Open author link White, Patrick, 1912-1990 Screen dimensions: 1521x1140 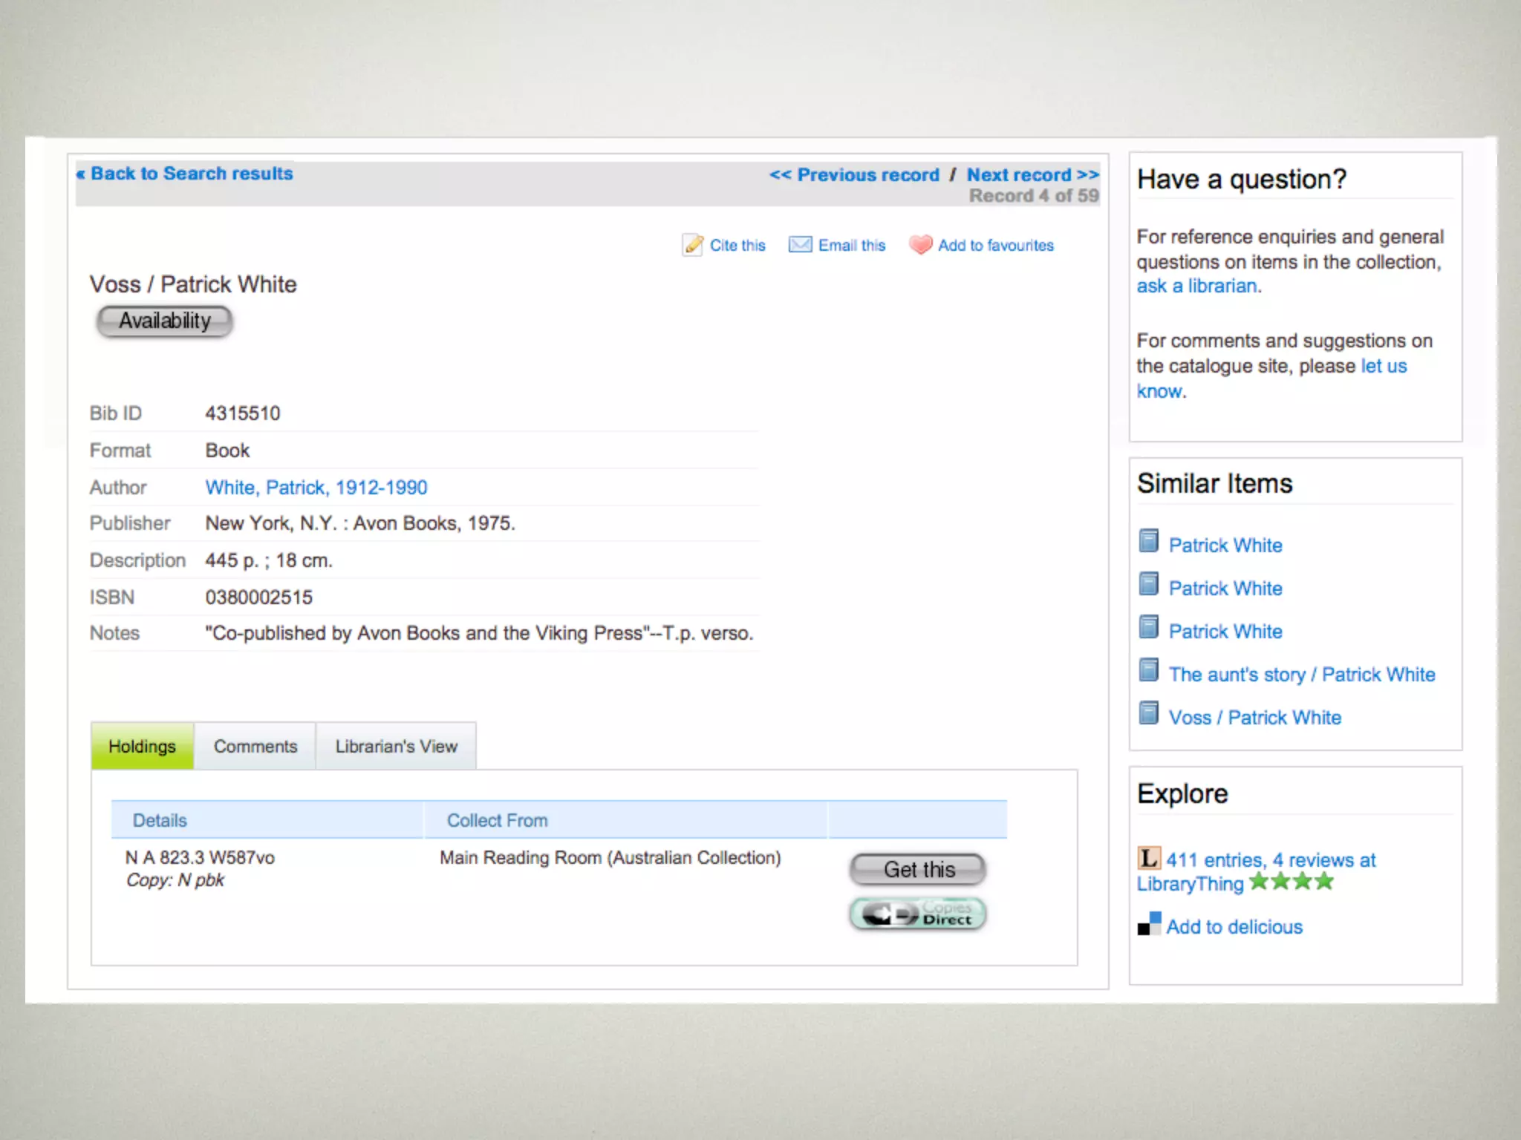click(x=316, y=488)
